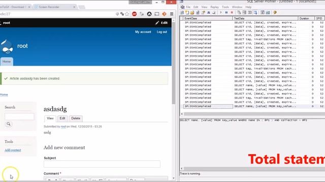
Task: Click the Duration column header
Action: (306, 18)
